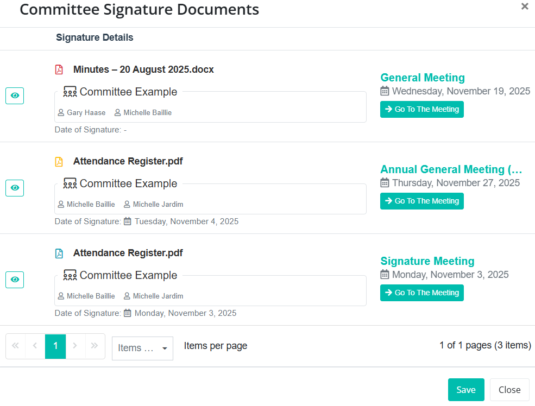The image size is (535, 406).
Task: Click Go To The Meeting for General Meeting
Action: click(x=422, y=109)
